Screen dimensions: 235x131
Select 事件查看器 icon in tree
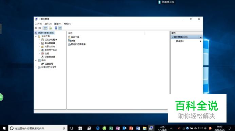point(42,43)
